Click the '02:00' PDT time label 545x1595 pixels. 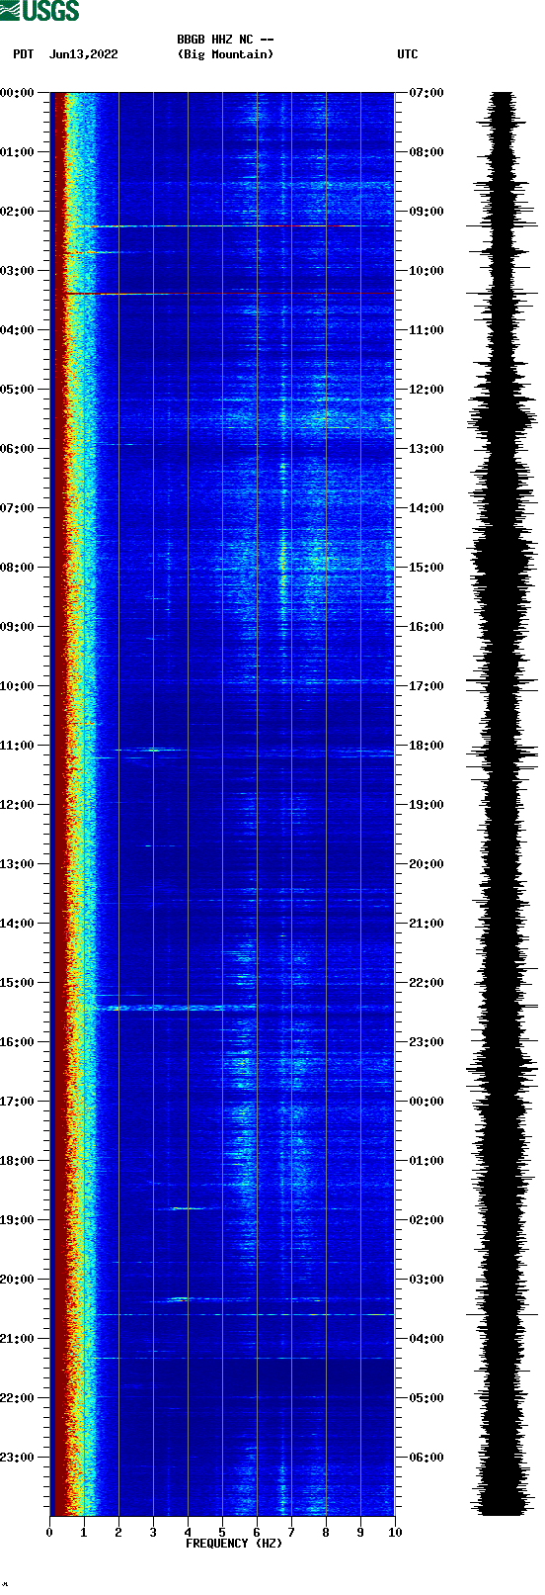point(18,212)
